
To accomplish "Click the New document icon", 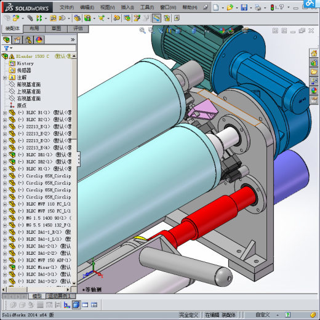I will pyautogui.click(x=215, y=7).
